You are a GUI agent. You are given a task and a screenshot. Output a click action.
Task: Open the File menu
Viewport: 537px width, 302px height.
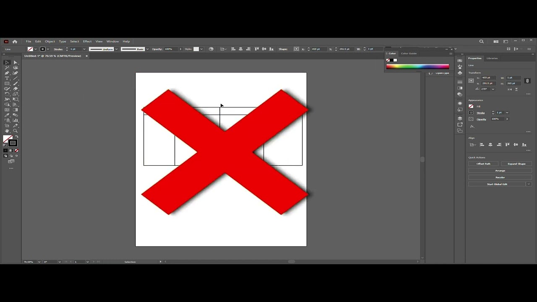(x=29, y=42)
